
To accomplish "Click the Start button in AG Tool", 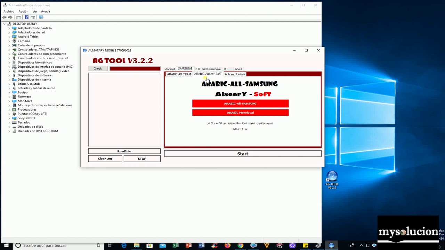I will pos(243,154).
